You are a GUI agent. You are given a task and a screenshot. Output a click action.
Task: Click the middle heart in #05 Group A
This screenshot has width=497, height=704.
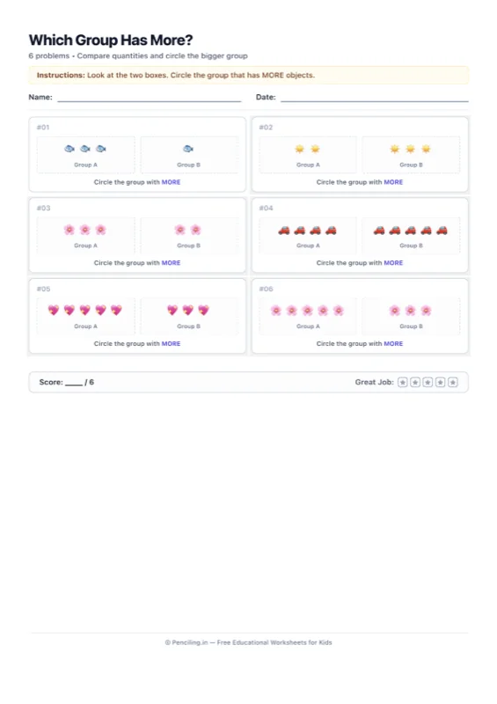[84, 311]
